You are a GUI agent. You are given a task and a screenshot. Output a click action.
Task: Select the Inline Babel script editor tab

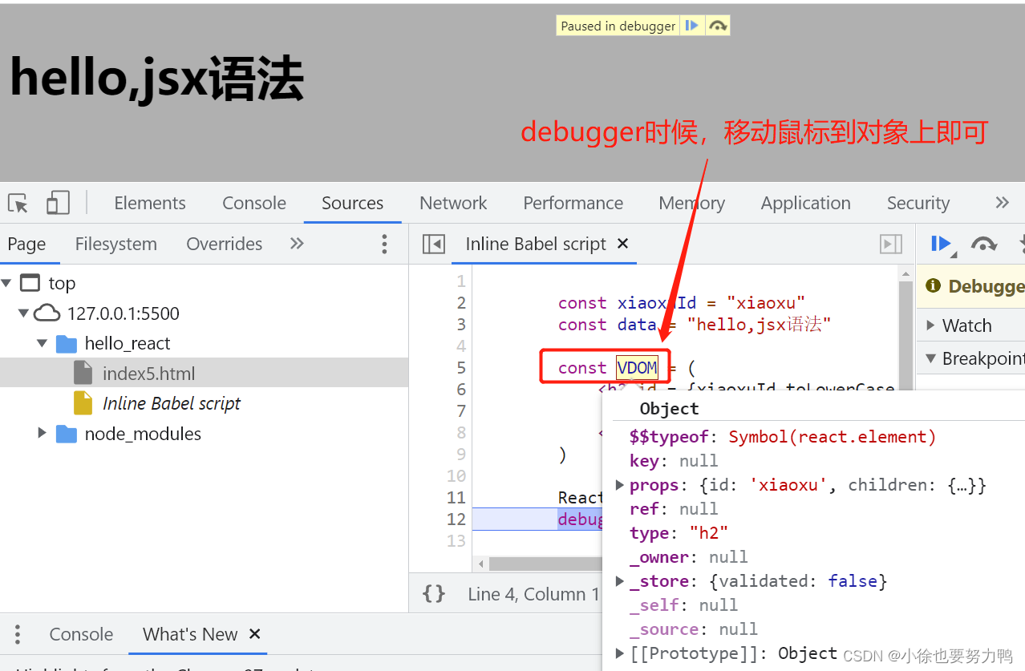point(536,244)
